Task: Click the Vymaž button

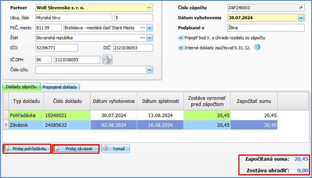Action: [115, 148]
